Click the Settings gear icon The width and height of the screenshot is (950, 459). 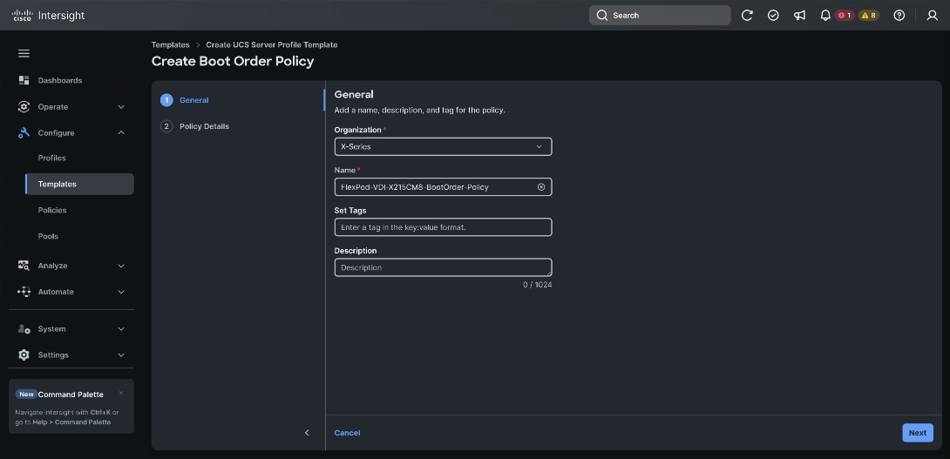point(24,354)
